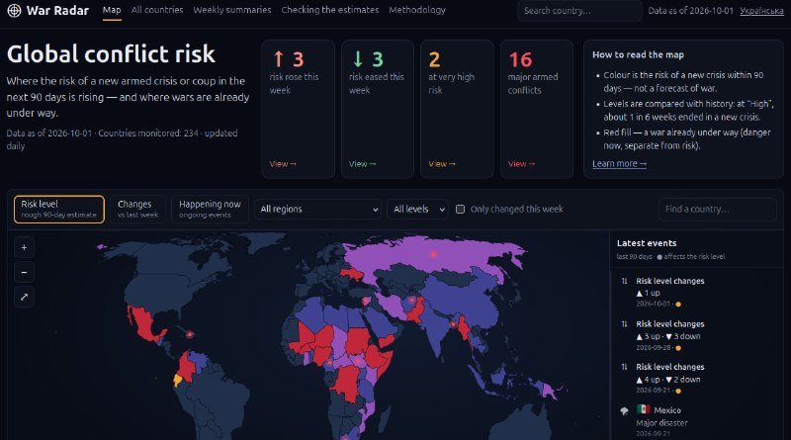
Task: Open the All regions dropdown
Action: pyautogui.click(x=318, y=209)
